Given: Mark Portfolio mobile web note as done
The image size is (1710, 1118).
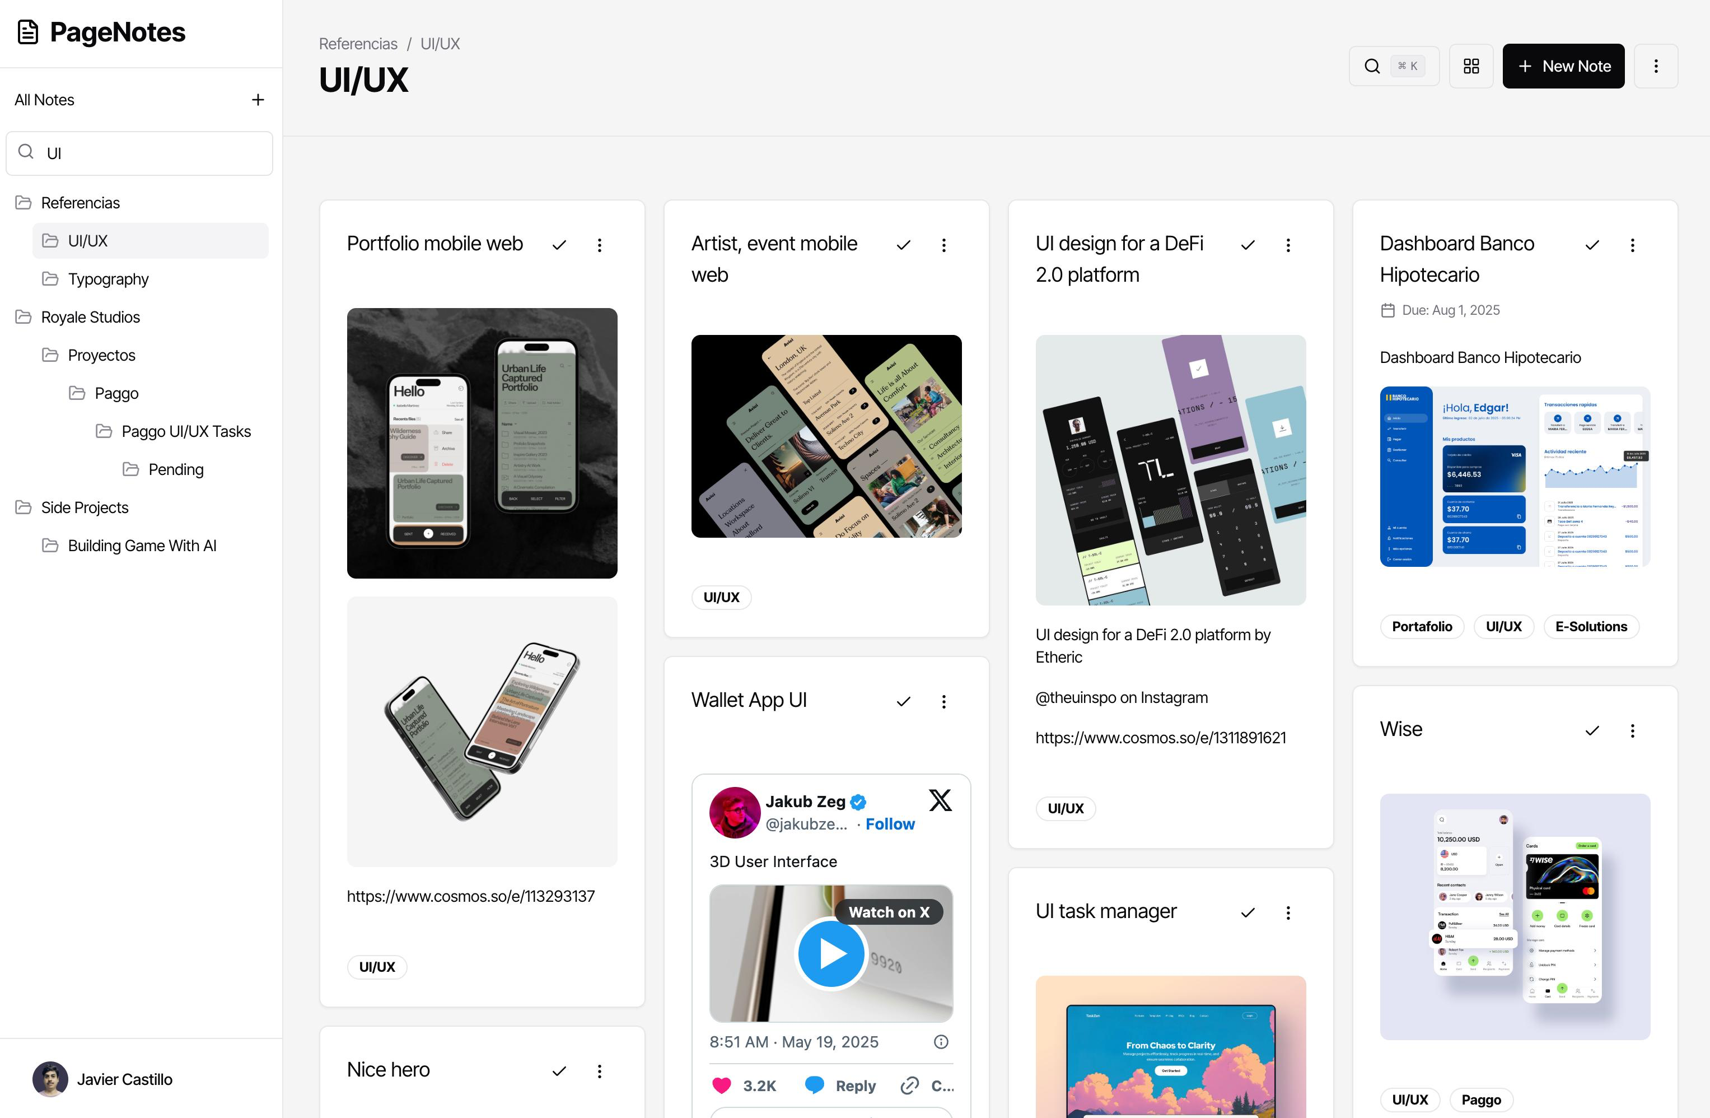Looking at the screenshot, I should 559,245.
